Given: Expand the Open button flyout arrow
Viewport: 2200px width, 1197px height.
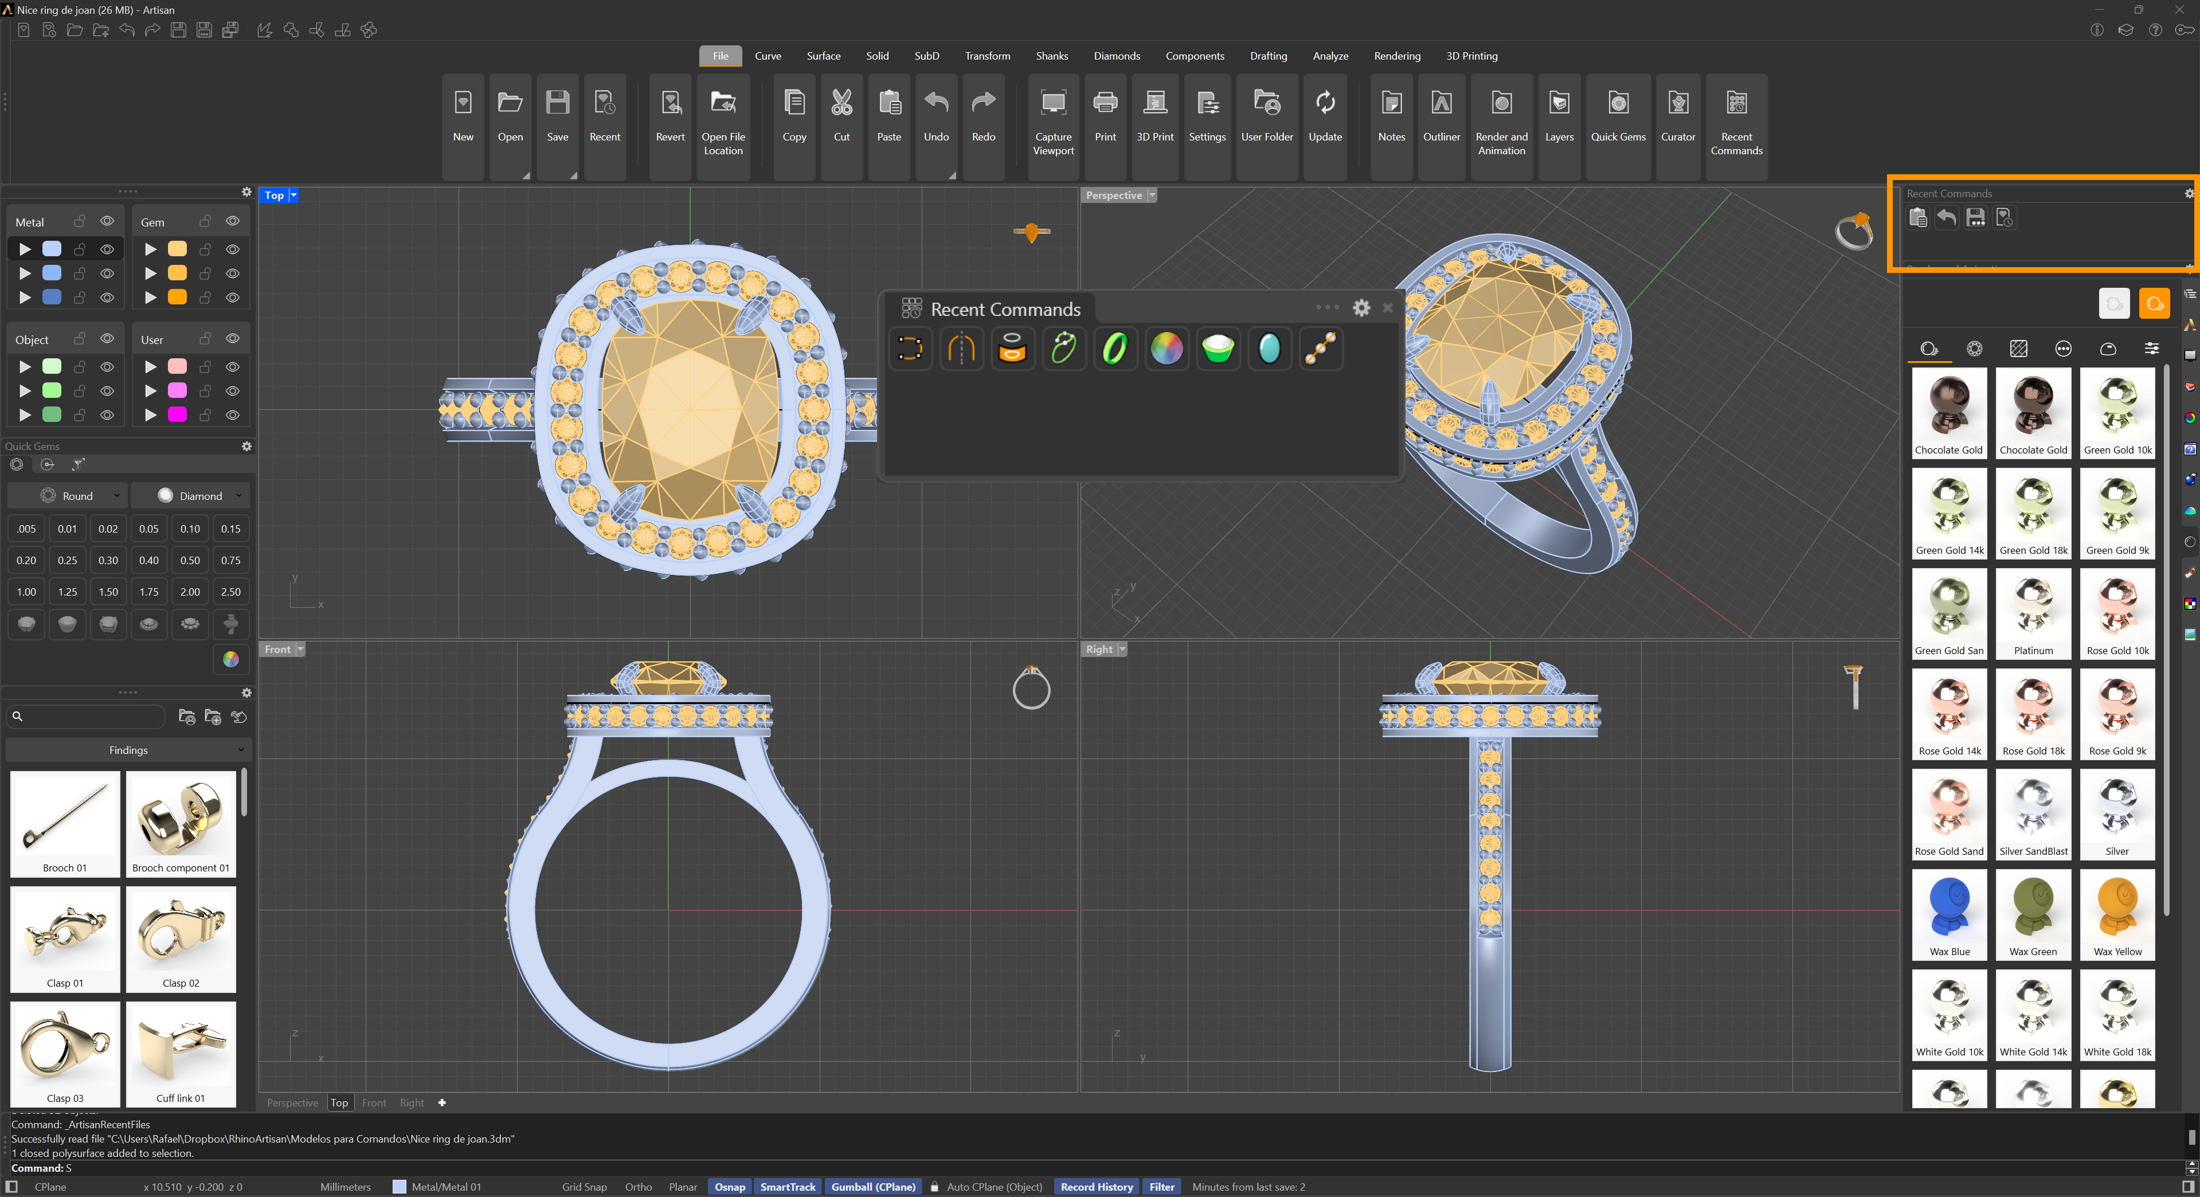Looking at the screenshot, I should click(x=526, y=175).
